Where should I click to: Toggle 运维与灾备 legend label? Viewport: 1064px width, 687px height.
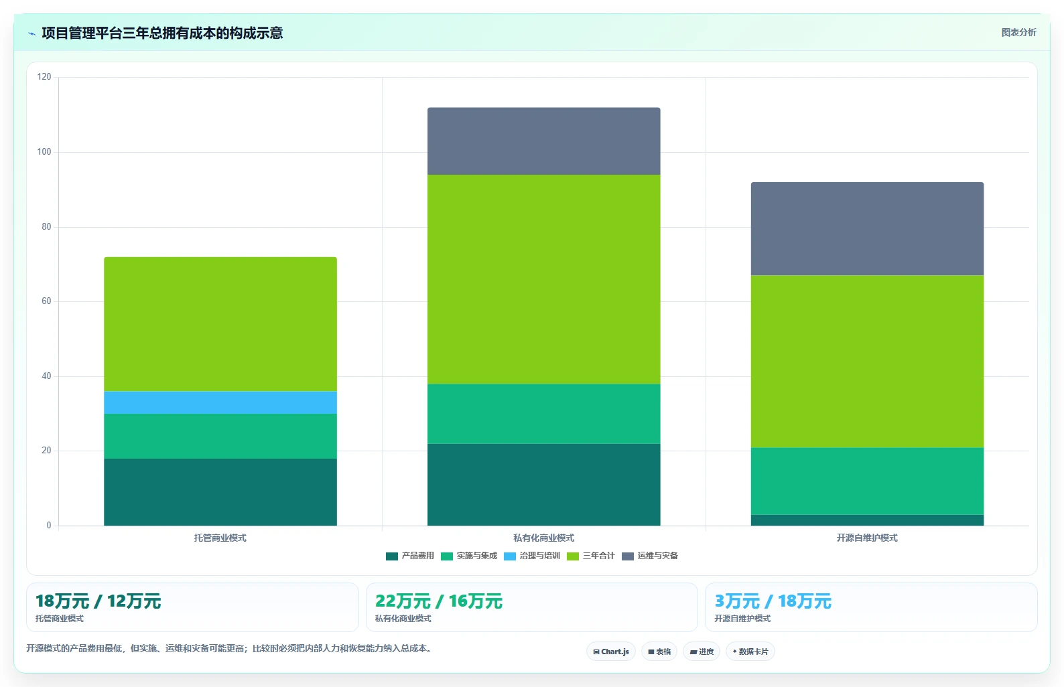658,556
